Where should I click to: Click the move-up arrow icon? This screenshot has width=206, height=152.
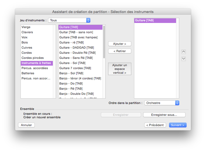184,52
